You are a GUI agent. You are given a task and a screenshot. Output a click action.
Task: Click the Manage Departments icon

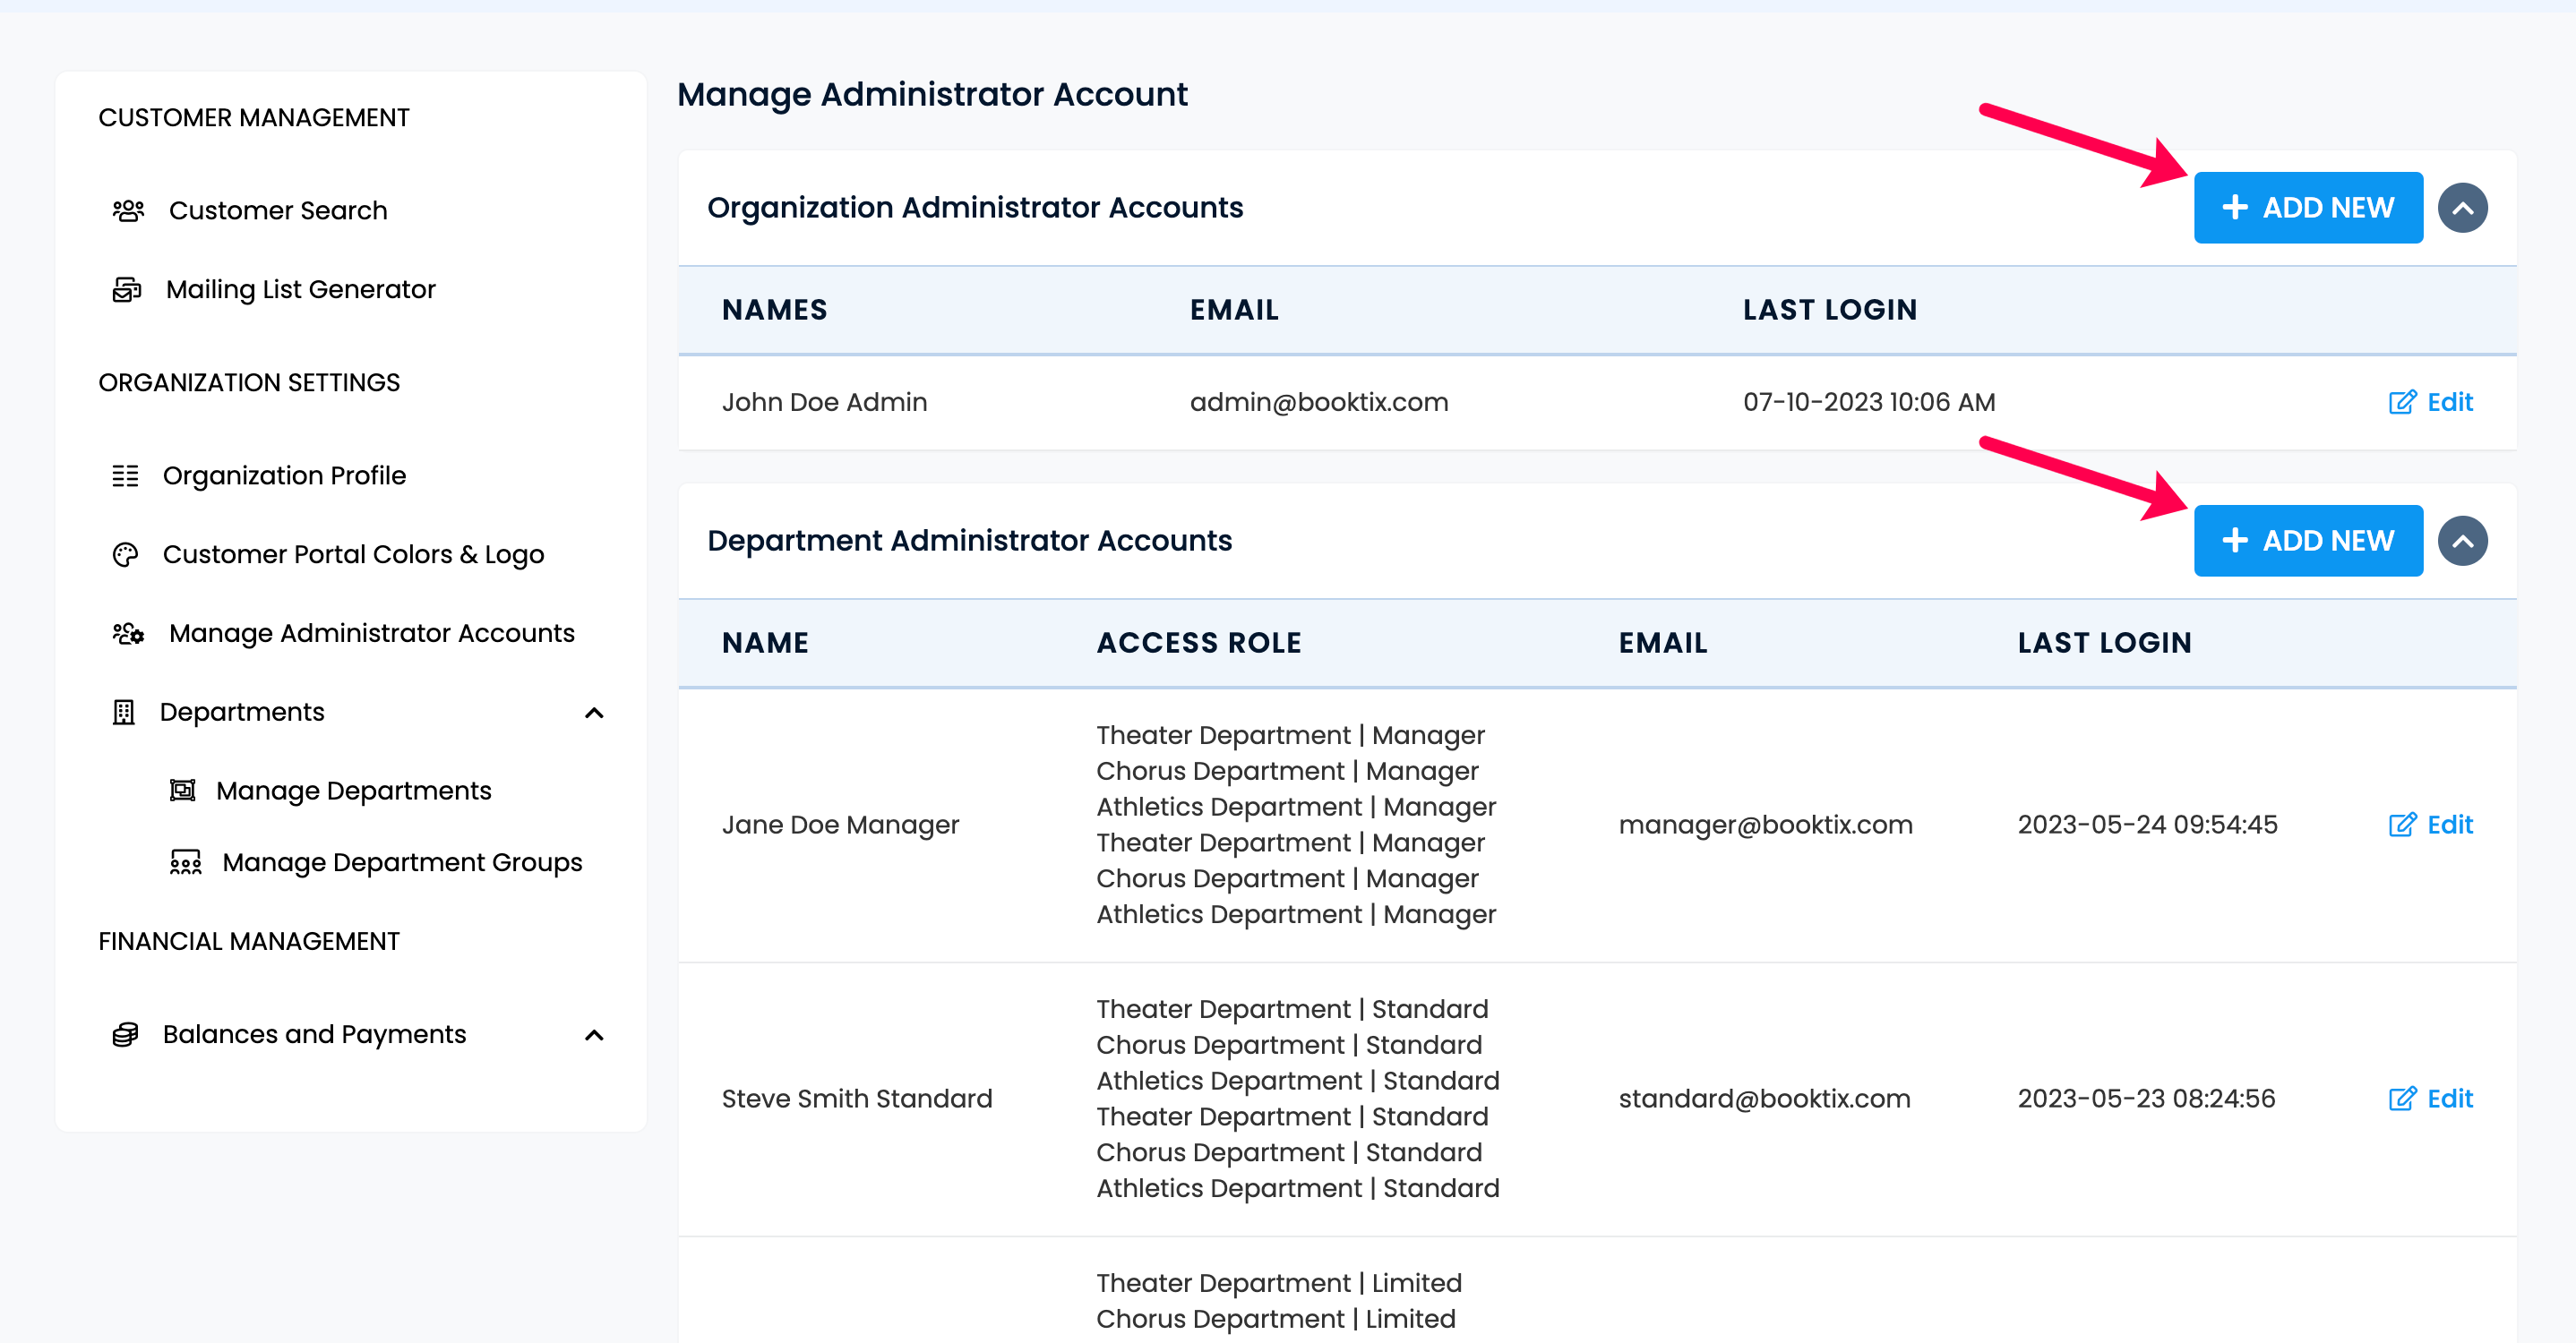click(x=183, y=791)
